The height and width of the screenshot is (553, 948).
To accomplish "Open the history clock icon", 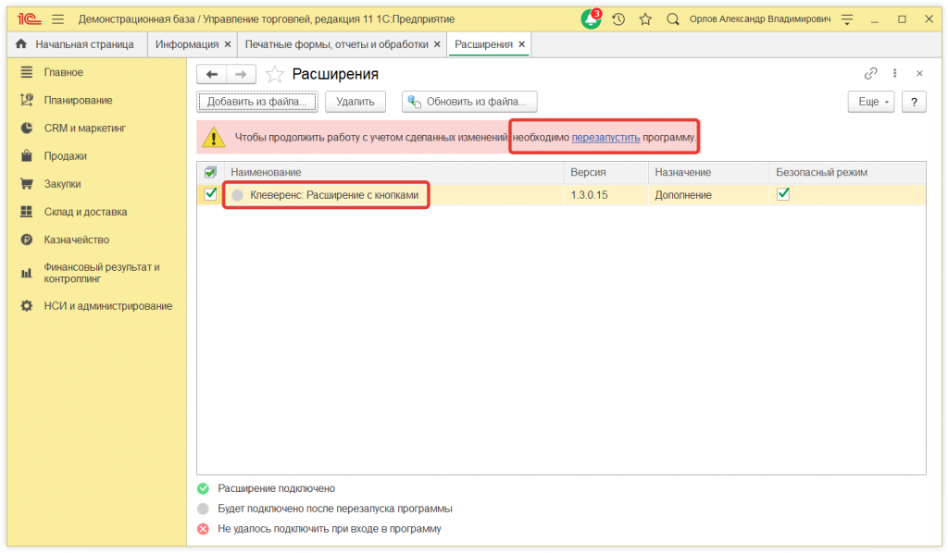I will [x=618, y=18].
